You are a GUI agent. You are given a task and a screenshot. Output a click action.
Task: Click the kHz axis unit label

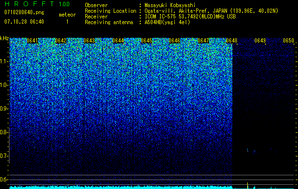pos(4,38)
